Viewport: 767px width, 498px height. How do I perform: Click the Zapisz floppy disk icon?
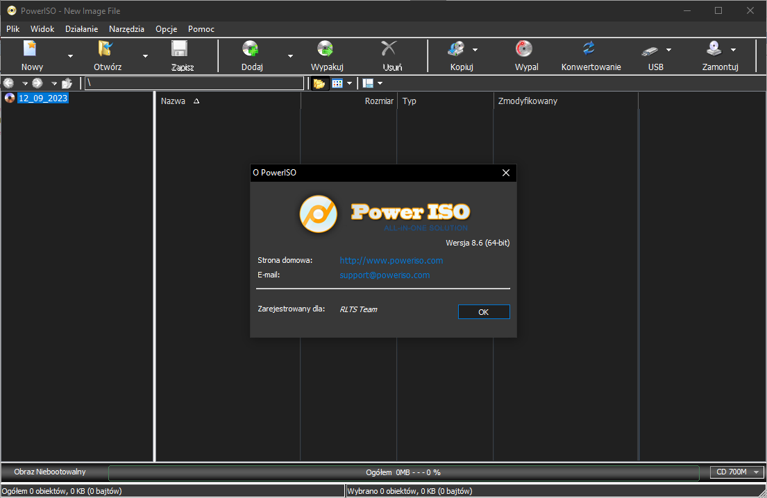click(x=180, y=49)
